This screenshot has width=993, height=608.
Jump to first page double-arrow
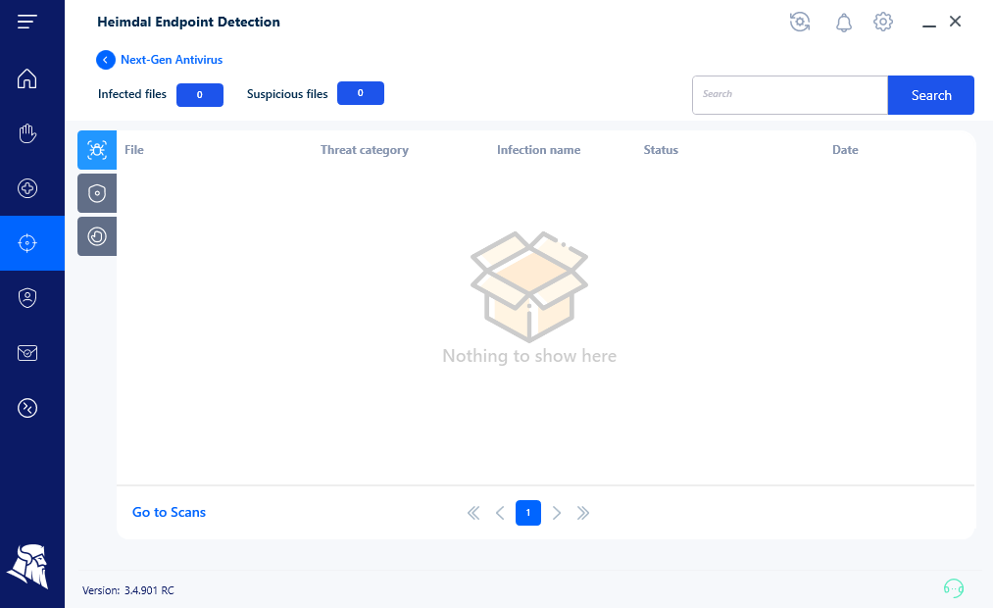coord(473,513)
